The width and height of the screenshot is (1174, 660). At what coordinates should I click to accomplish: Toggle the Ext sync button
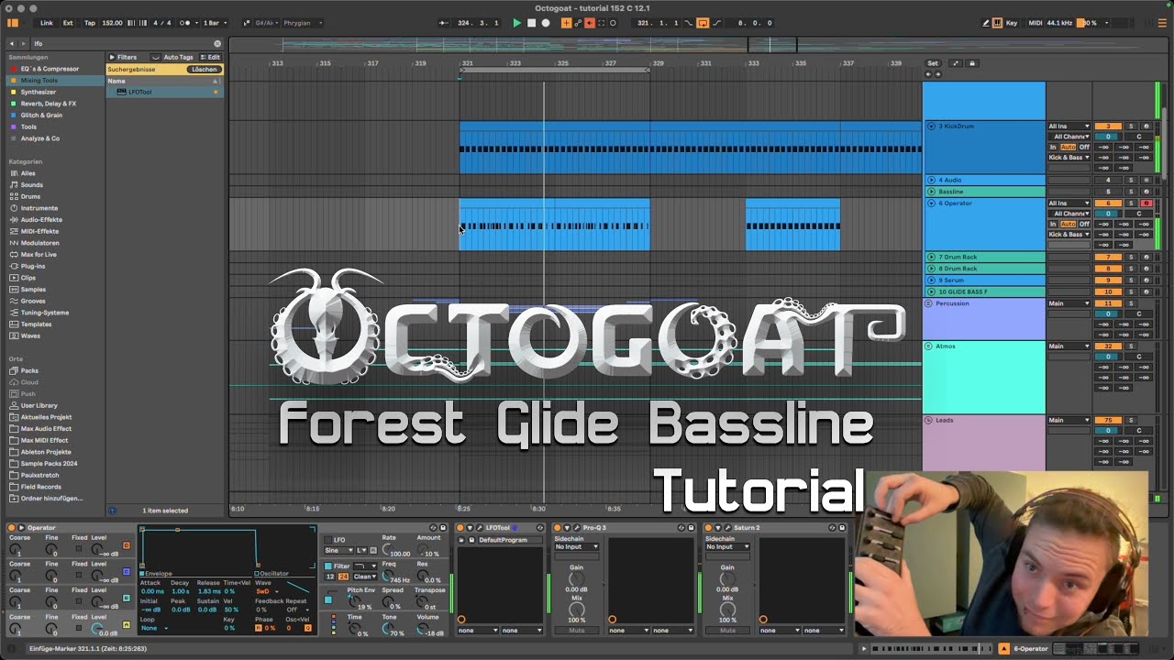68,23
